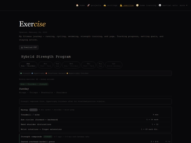Open the home training page link
Viewport: 191px width, 143px height.
click(x=146, y=5)
